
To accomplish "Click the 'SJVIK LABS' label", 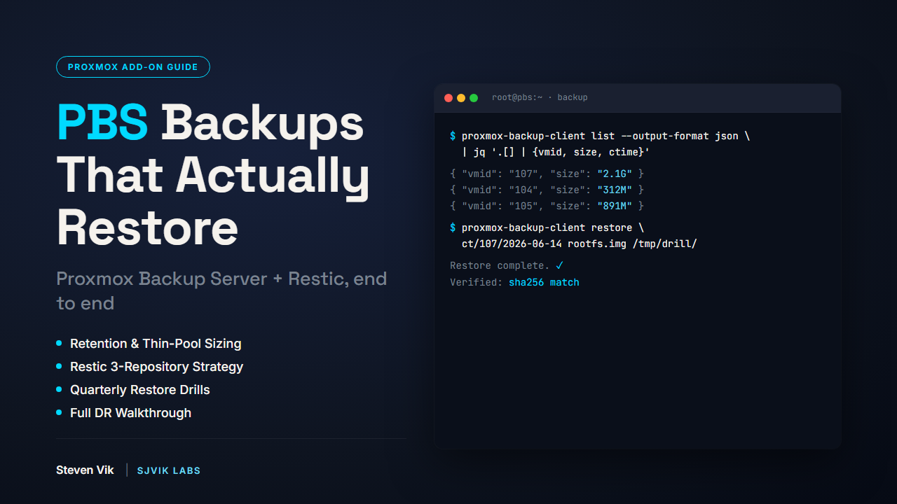I will 169,470.
